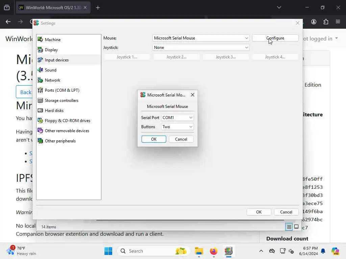Viewport: 346px width, 259px height.
Task: Open the browser tab list chevron
Action: click(x=279, y=7)
